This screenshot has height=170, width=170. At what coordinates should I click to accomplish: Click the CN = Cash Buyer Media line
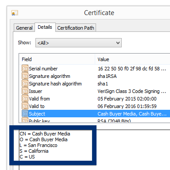[x=45, y=134]
